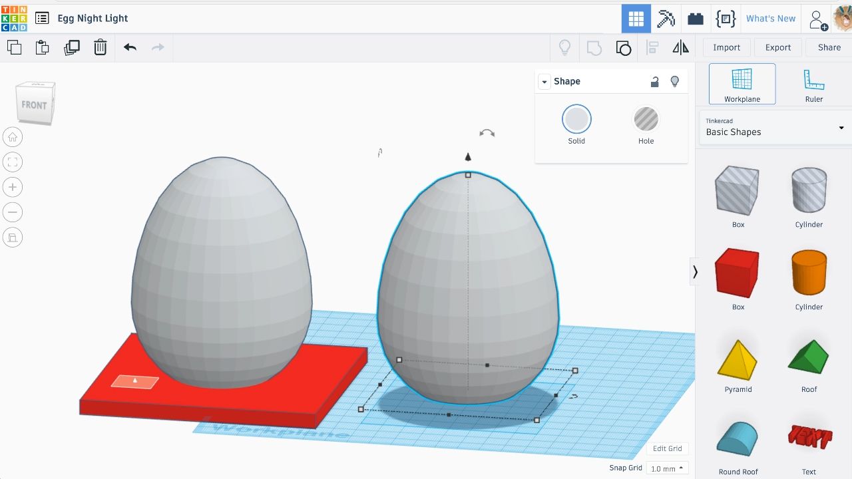Screen dimensions: 852x479
Task: Zoom out with the minus icon
Action: pos(13,212)
